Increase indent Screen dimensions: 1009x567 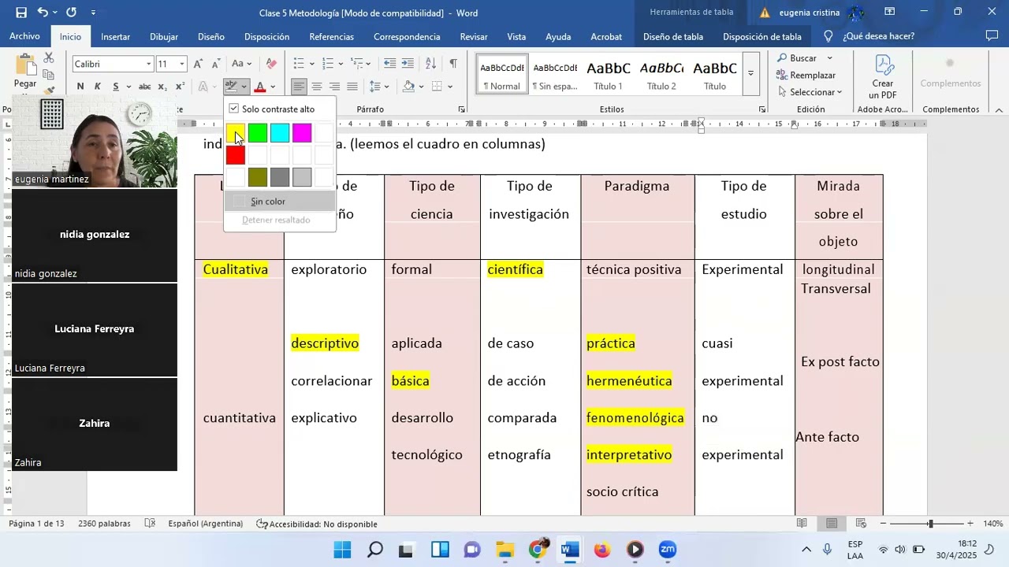pos(408,64)
